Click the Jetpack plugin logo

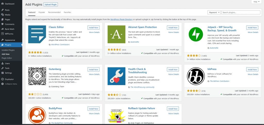196,34
